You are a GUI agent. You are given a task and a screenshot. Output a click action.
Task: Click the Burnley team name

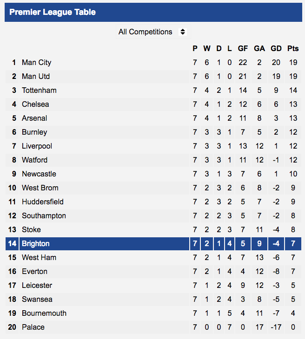[x=34, y=132]
